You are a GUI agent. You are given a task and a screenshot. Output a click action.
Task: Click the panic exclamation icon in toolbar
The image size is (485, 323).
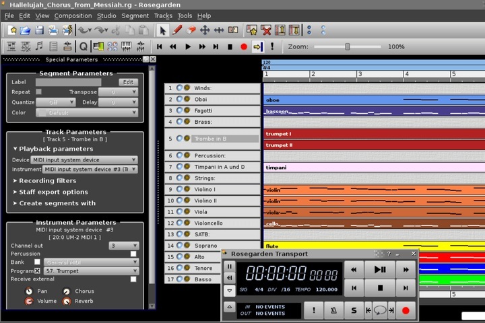[272, 46]
